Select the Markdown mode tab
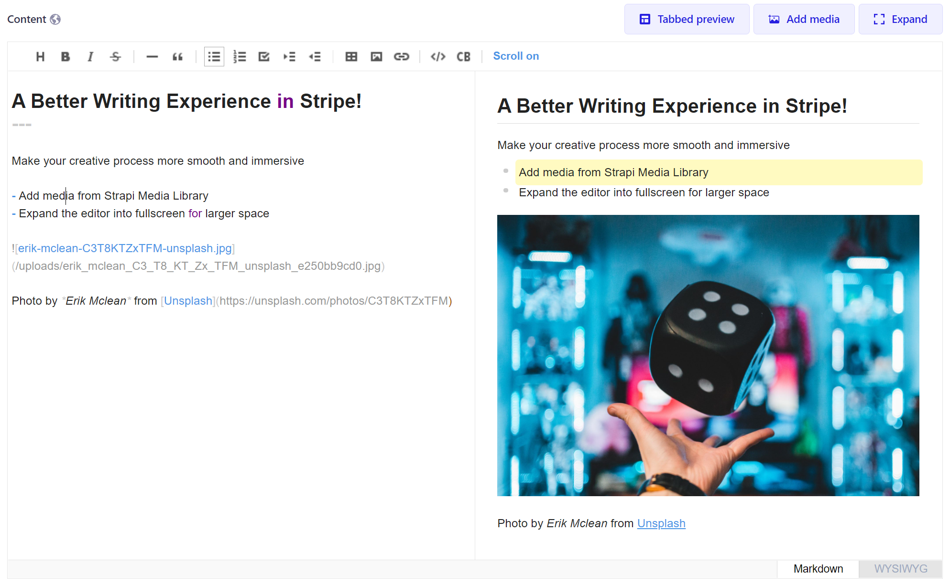The width and height of the screenshot is (950, 585). click(818, 569)
